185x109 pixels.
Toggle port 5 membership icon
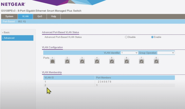click(x=112, y=61)
